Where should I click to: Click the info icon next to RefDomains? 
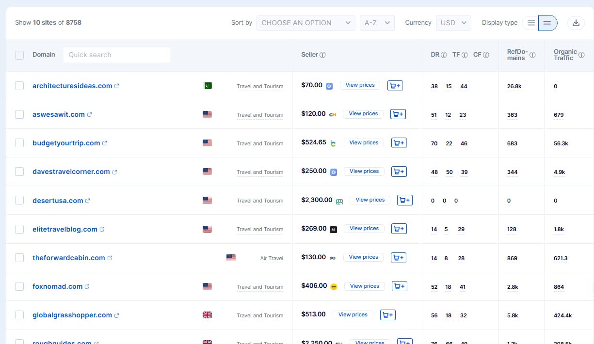coord(532,55)
